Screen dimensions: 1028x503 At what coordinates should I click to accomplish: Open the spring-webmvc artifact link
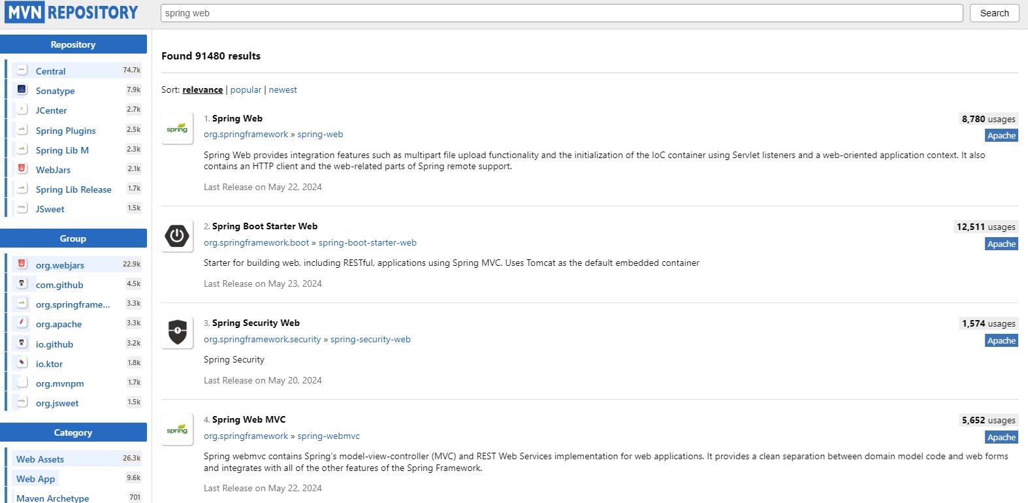pyautogui.click(x=329, y=436)
